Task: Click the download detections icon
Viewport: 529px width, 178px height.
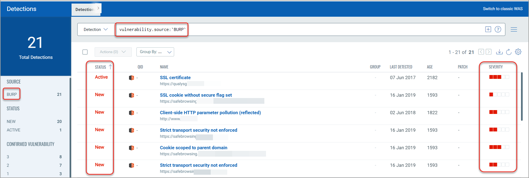Action: point(499,52)
